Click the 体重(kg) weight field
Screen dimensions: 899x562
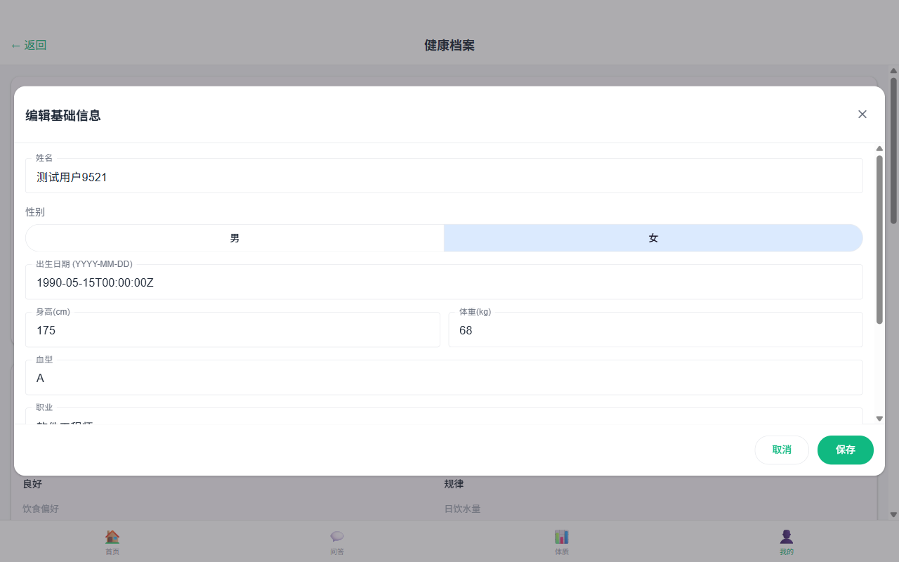click(x=655, y=330)
